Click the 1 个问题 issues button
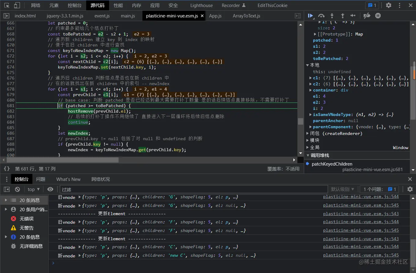Image resolution: width=416 pixels, height=273 pixels. 380,189
